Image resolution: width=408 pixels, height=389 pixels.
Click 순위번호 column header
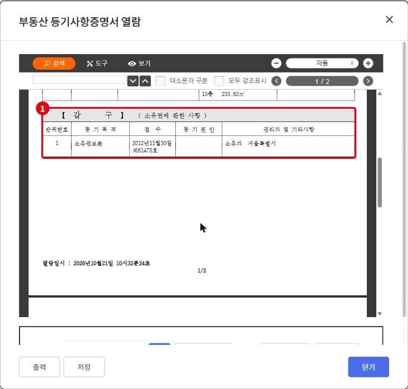(57, 129)
